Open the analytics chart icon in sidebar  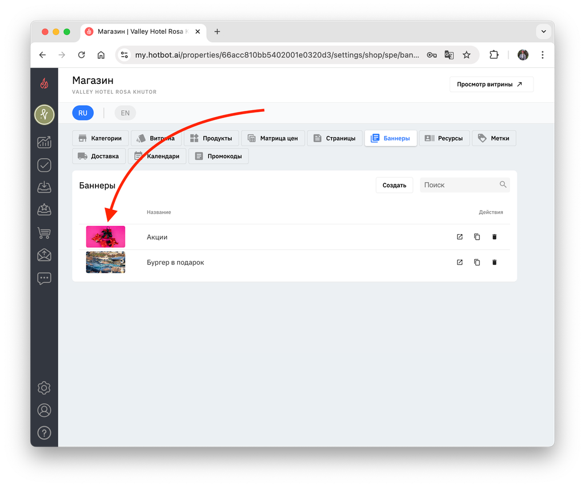[44, 142]
